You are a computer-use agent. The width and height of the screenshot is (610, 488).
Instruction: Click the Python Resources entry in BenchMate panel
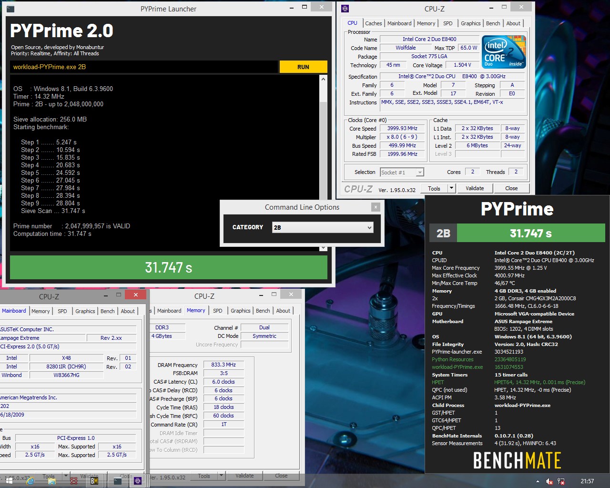[452, 359]
